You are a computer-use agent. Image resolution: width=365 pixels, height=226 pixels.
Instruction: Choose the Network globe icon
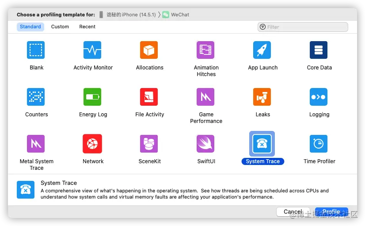point(92,144)
